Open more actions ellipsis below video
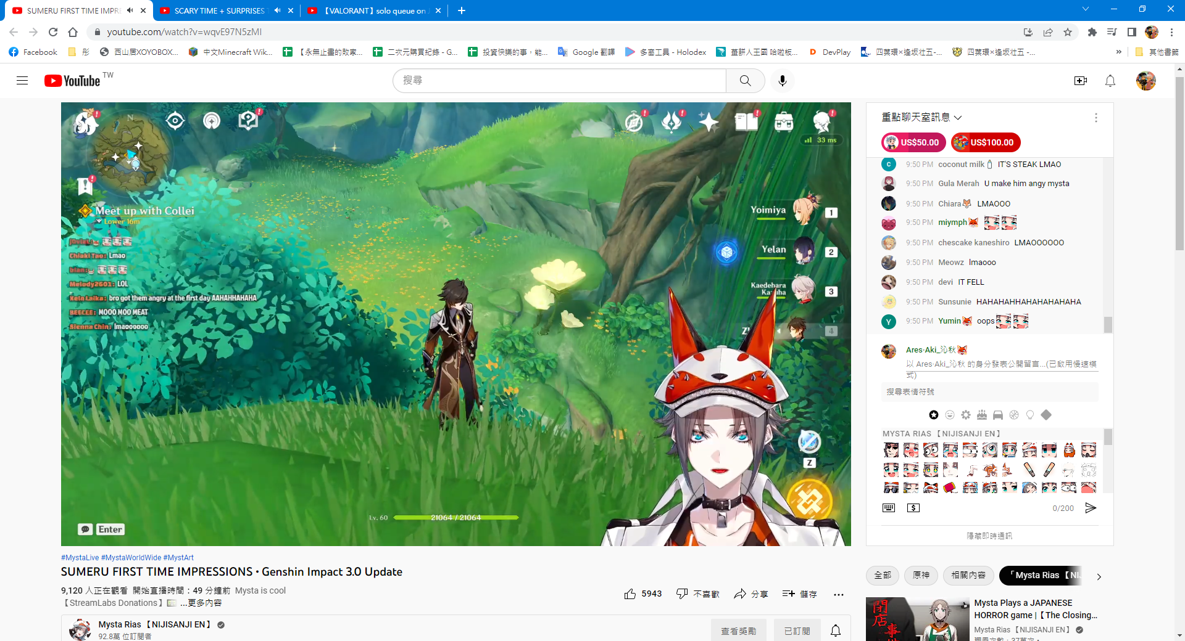 [x=838, y=594]
